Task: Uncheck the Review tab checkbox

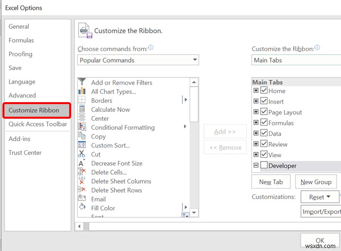Action: tap(264, 143)
